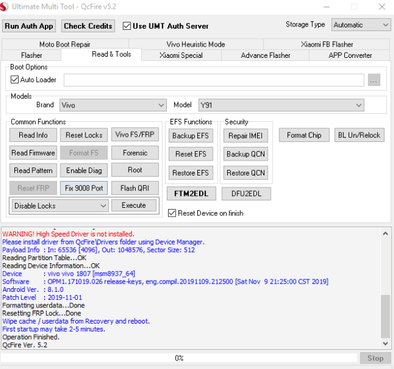Click Reset EFS button

pyautogui.click(x=190, y=154)
